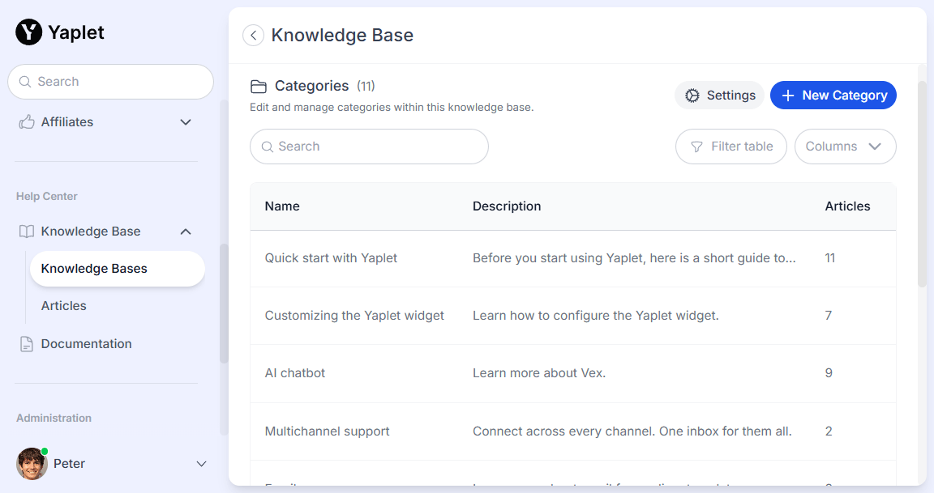934x493 pixels.
Task: Click the Documentation file icon
Action: tap(27, 344)
